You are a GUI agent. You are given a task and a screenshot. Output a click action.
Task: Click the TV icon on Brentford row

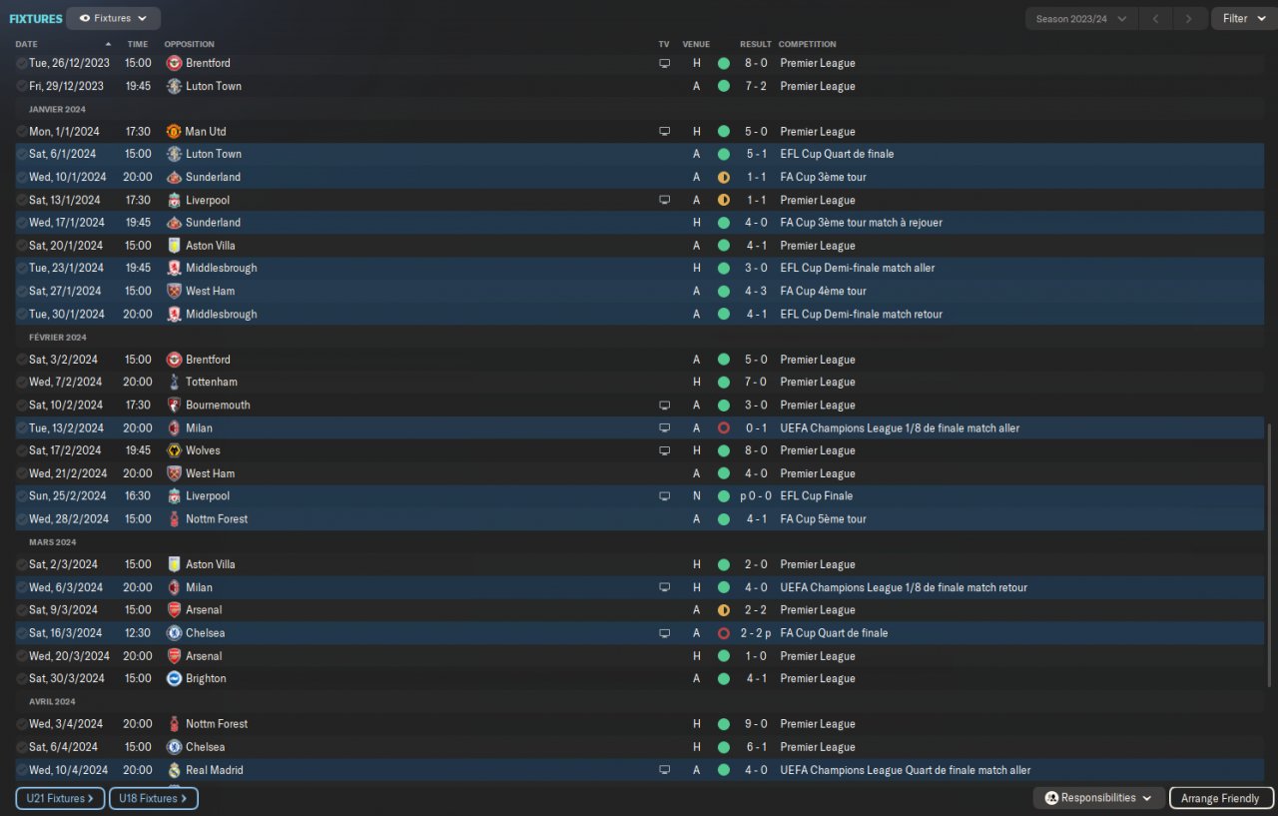[x=664, y=63]
